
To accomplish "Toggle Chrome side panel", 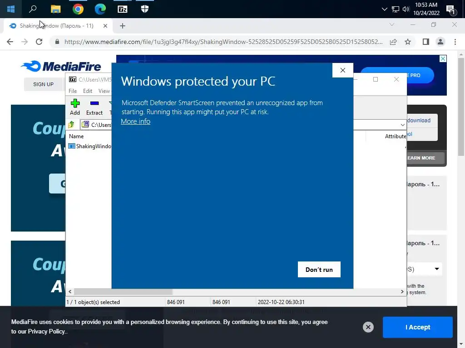I will click(426, 42).
